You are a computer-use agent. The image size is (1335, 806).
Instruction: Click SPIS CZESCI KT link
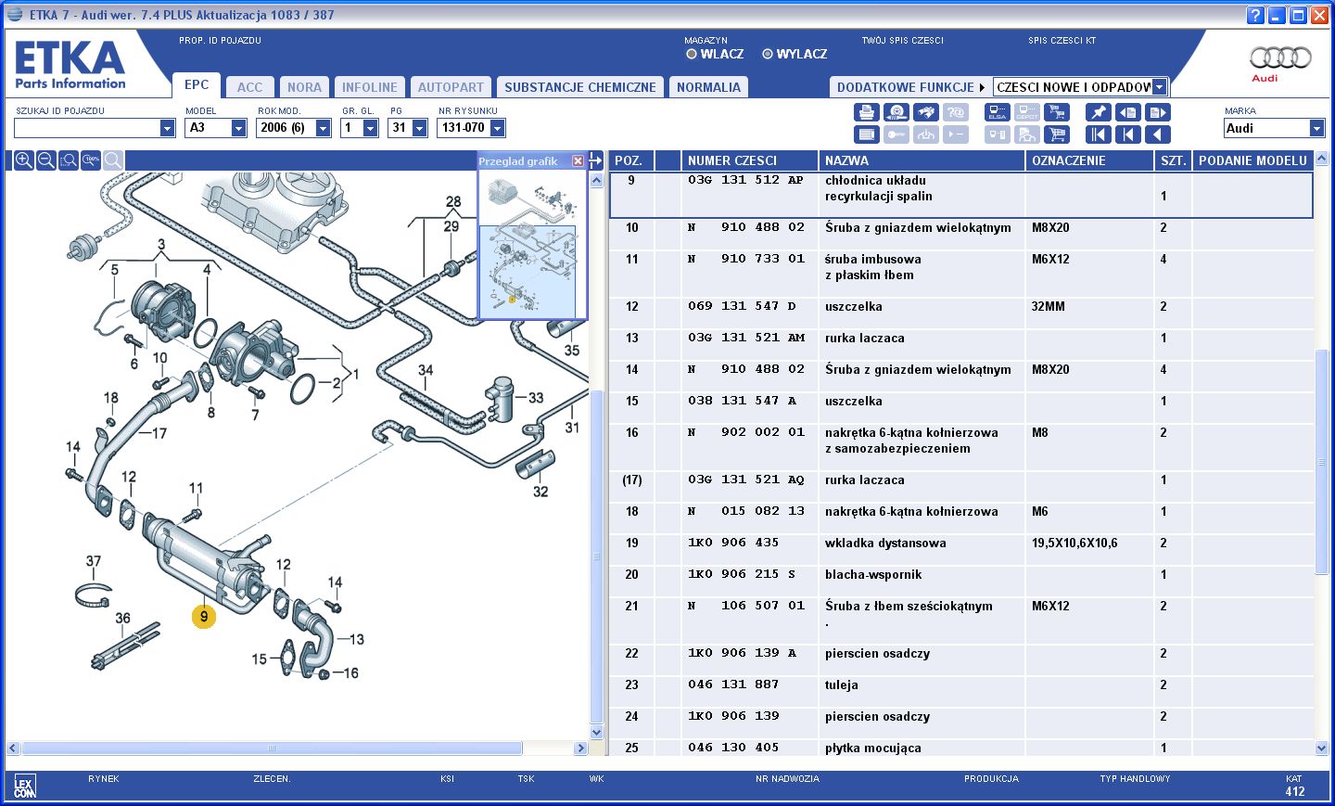[x=1062, y=41]
